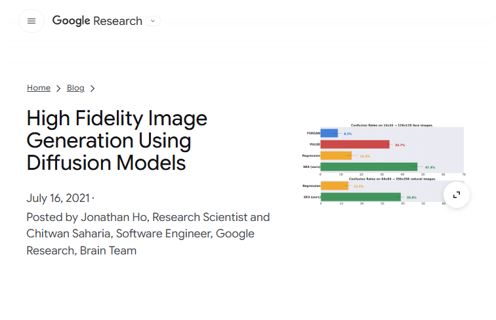Click the chevron arrow after Blog

pyautogui.click(x=93, y=89)
